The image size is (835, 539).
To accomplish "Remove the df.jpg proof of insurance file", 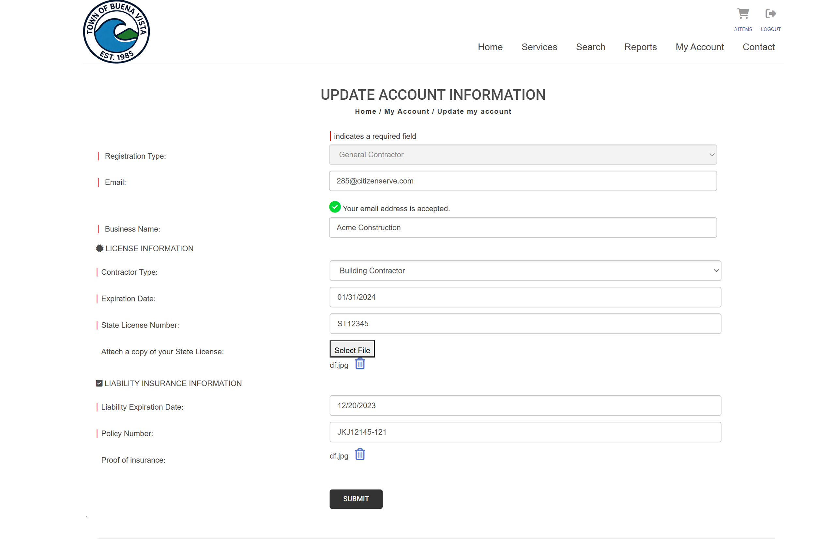I will tap(360, 455).
